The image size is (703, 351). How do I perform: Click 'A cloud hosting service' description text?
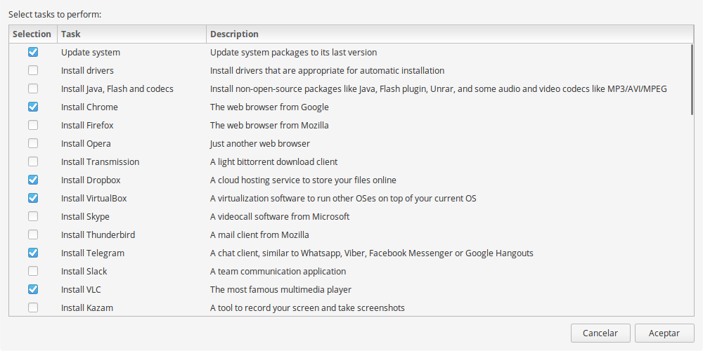coord(303,180)
